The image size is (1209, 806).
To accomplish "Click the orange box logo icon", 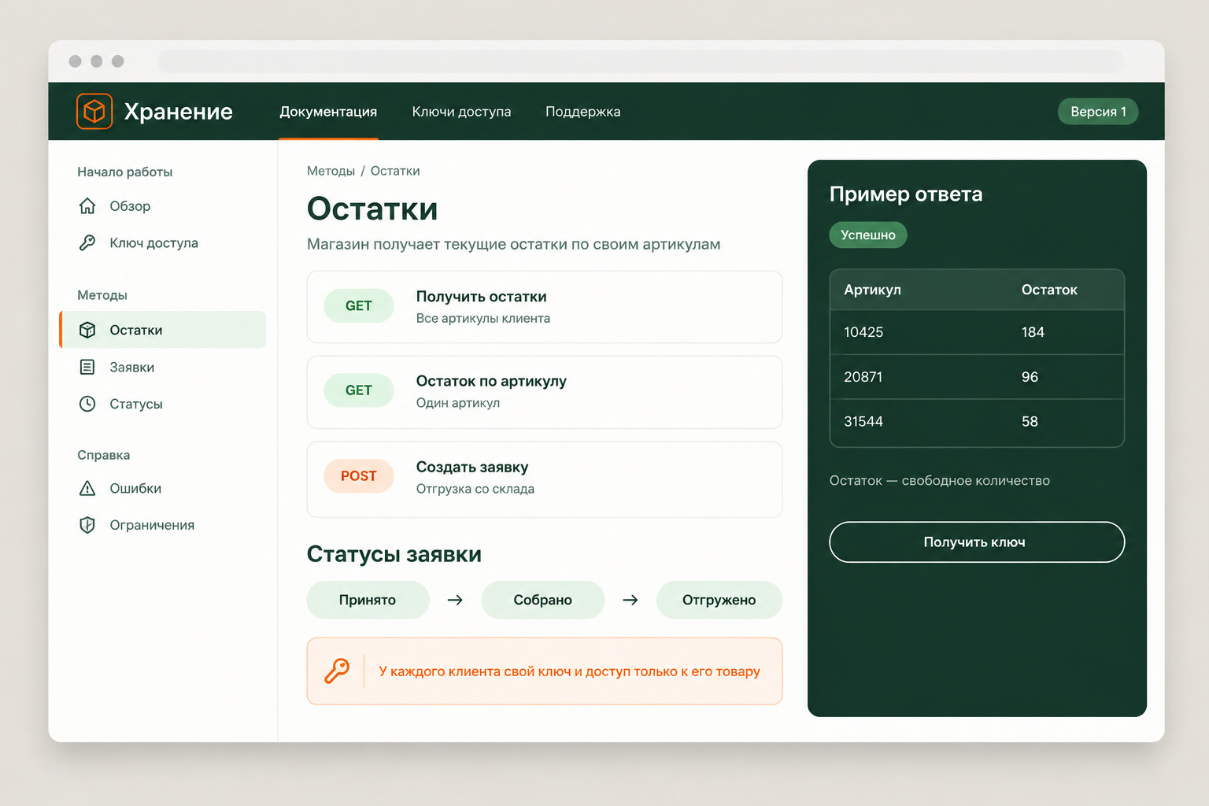I will tap(94, 111).
